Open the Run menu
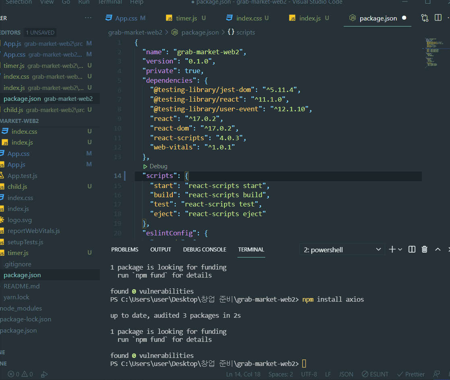The width and height of the screenshot is (450, 380). (x=84, y=2)
